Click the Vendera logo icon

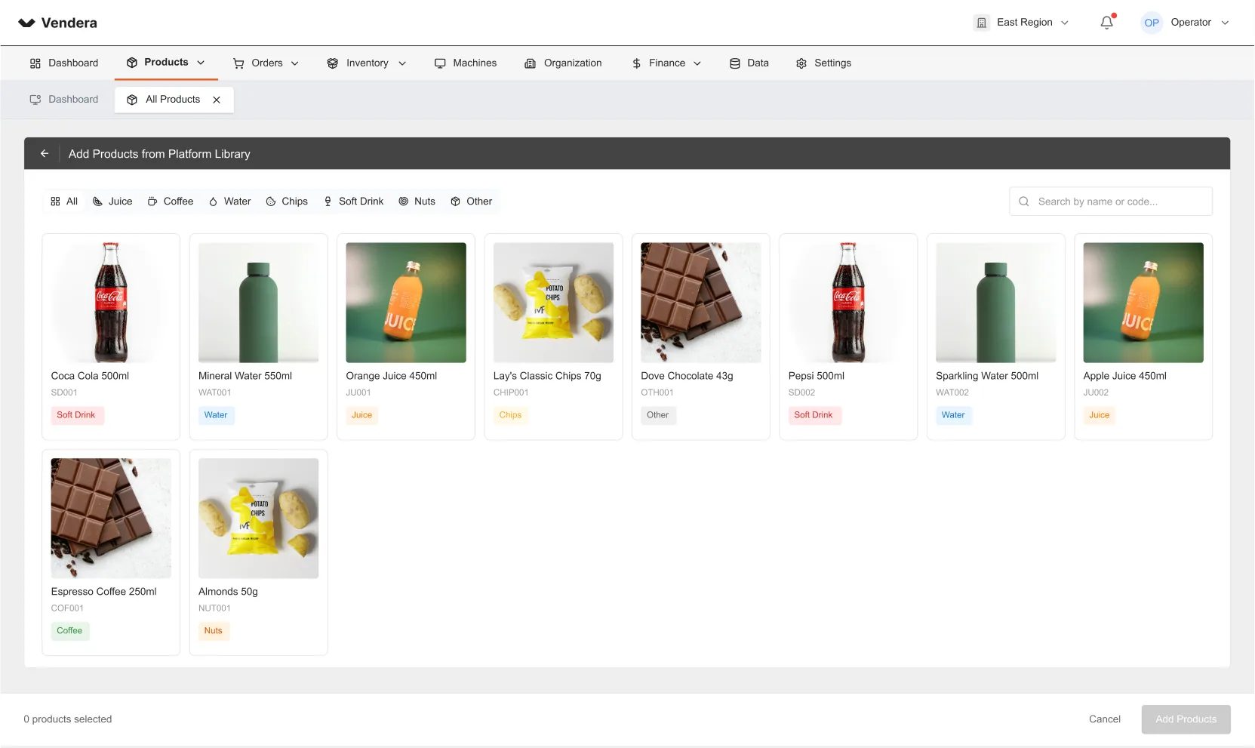26,23
